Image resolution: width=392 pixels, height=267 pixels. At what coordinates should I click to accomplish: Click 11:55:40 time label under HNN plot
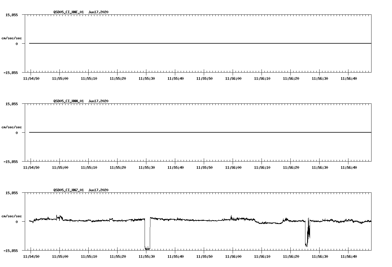pos(176,168)
